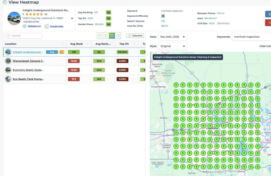Click the Economy Septic row thumbnail

(x=8, y=70)
